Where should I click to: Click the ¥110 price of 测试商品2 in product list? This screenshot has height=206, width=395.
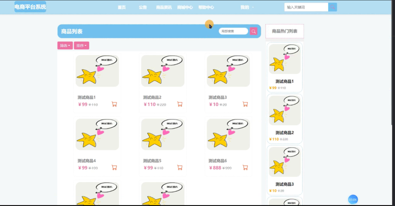point(150,105)
